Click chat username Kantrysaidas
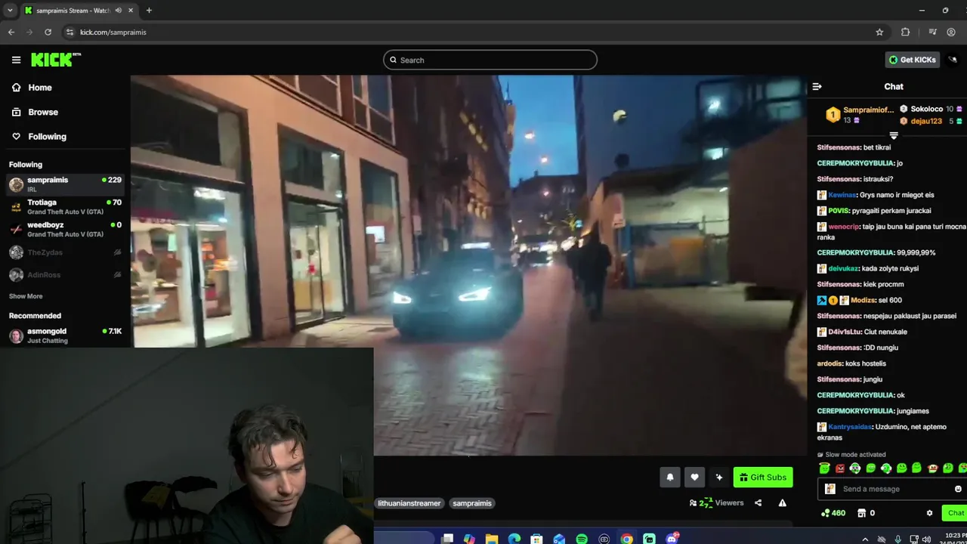 pyautogui.click(x=850, y=427)
